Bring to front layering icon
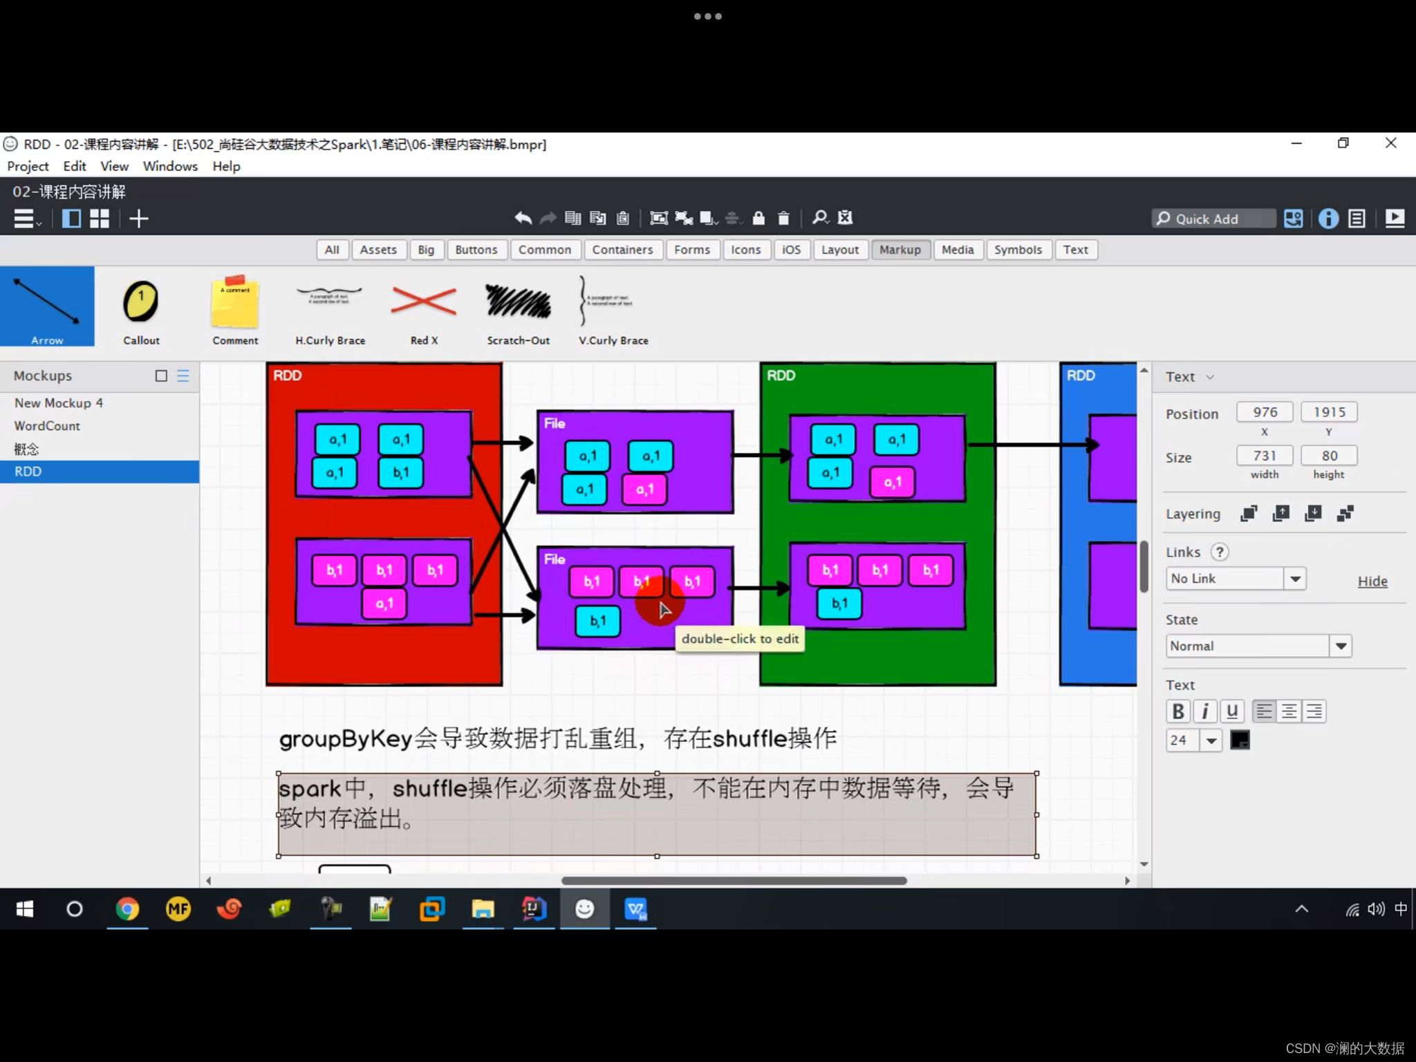 (1249, 514)
